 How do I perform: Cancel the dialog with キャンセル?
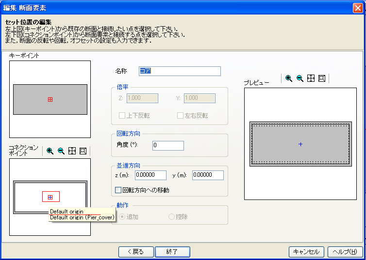click(306, 252)
